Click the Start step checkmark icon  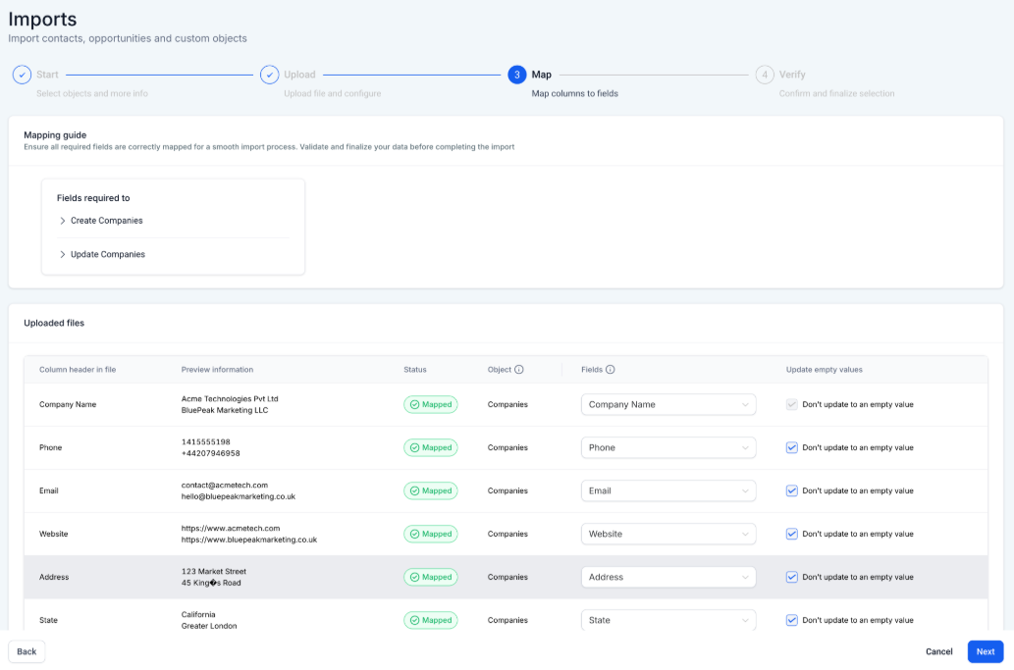click(x=22, y=75)
